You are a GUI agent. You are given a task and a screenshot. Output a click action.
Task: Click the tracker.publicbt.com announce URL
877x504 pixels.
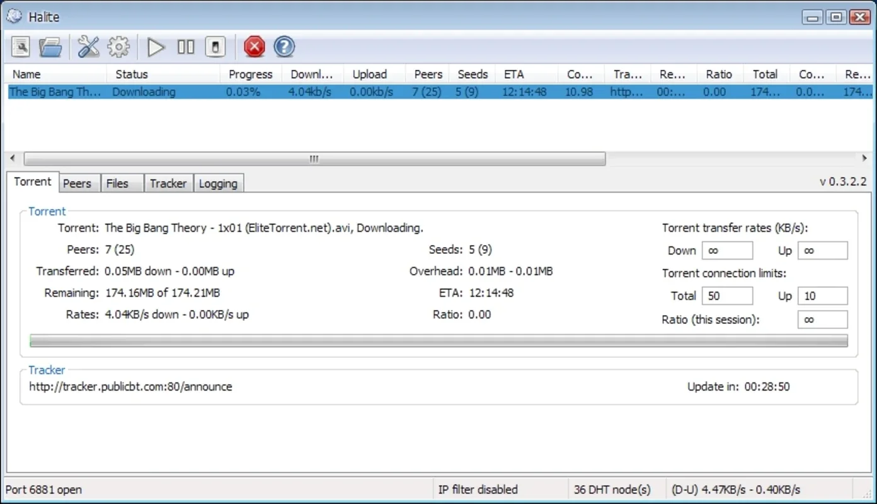pyautogui.click(x=130, y=387)
